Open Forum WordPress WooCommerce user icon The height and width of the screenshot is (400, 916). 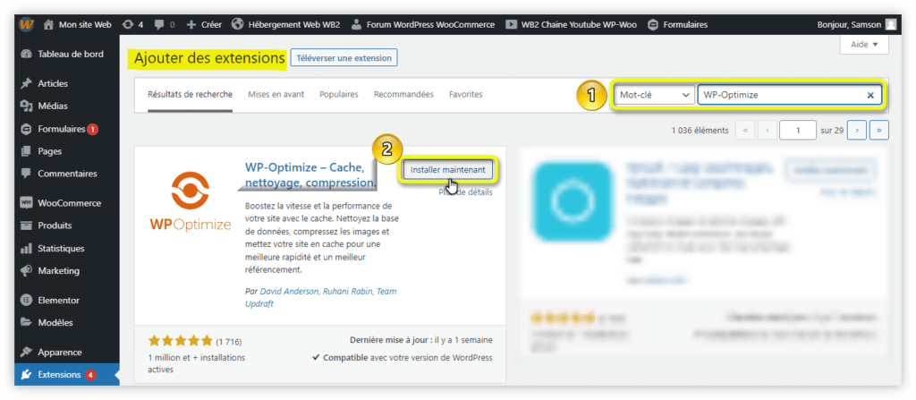tap(357, 25)
